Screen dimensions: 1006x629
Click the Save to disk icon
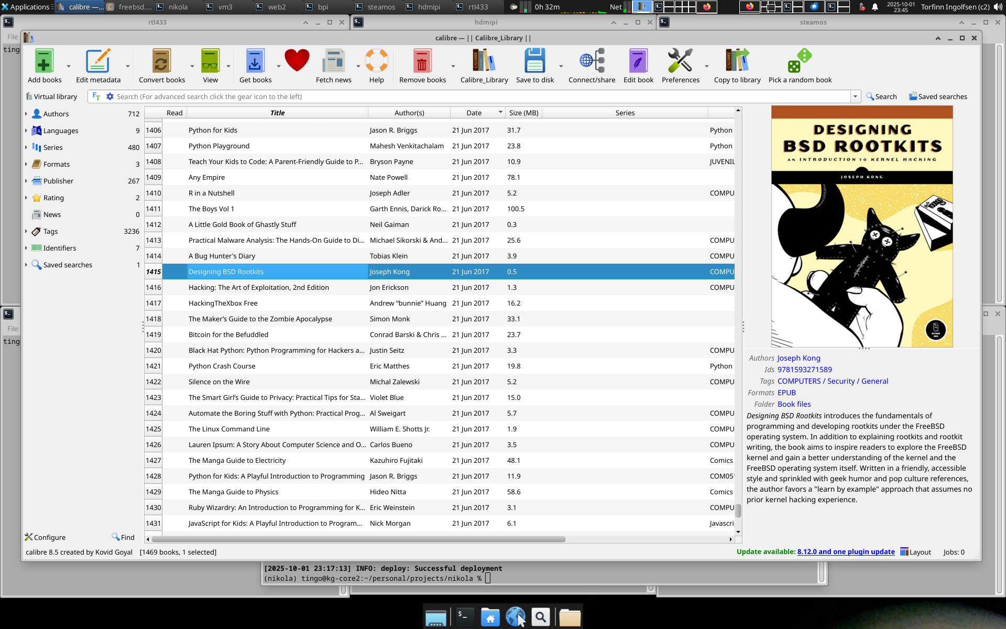pos(534,61)
